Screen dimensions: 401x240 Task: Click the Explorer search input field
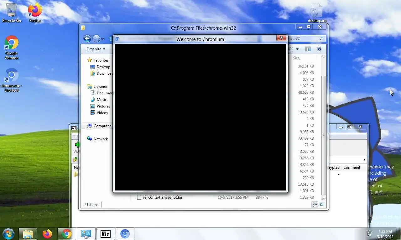(302, 38)
